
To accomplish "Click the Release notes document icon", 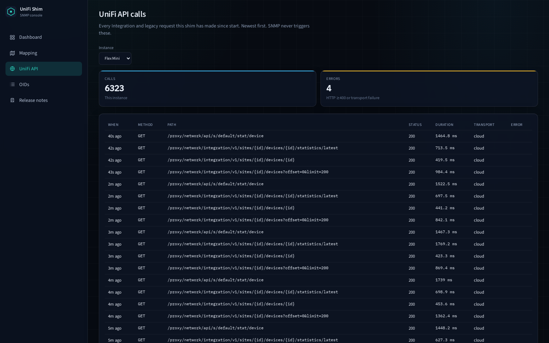I will [12, 100].
